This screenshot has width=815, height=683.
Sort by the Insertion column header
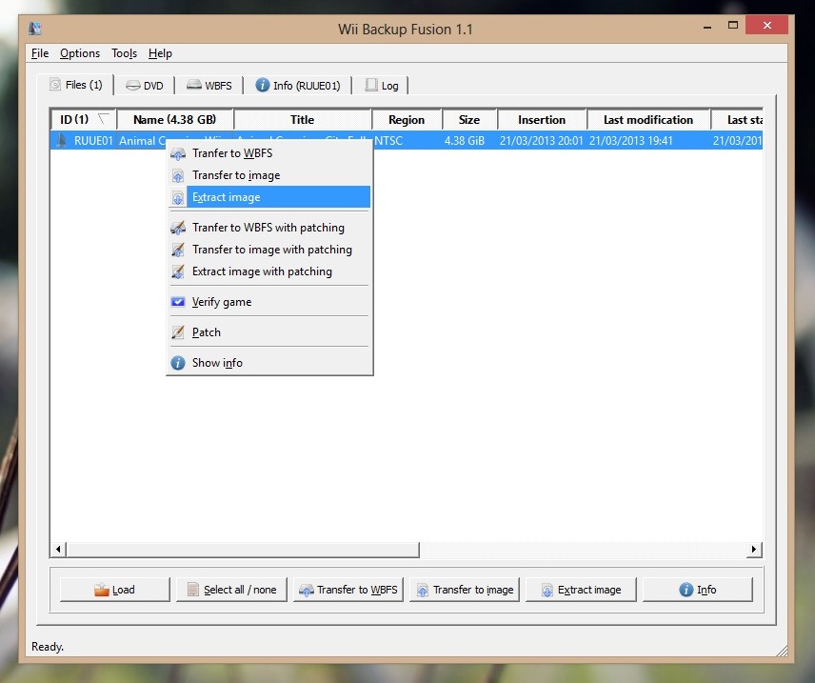point(542,120)
